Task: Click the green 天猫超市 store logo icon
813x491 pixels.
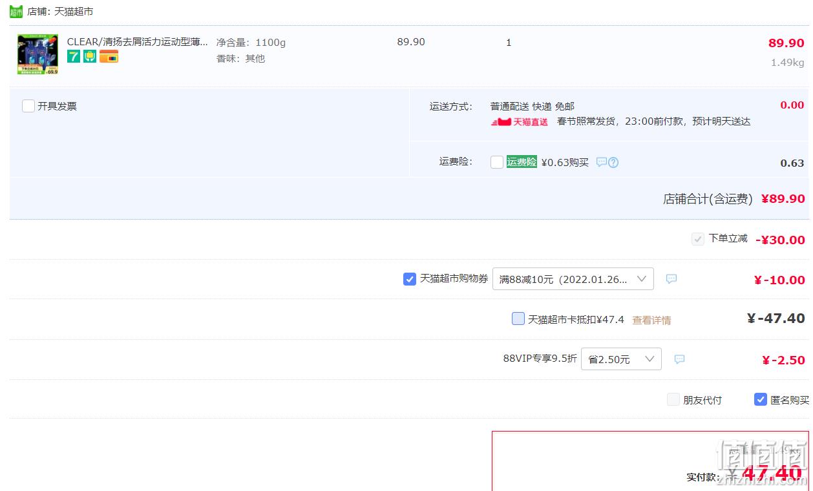Action: pos(16,12)
